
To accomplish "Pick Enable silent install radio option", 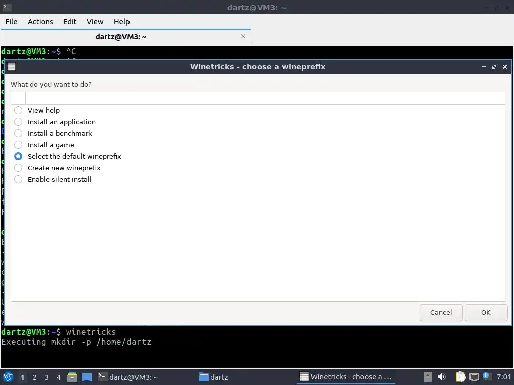I will 18,179.
